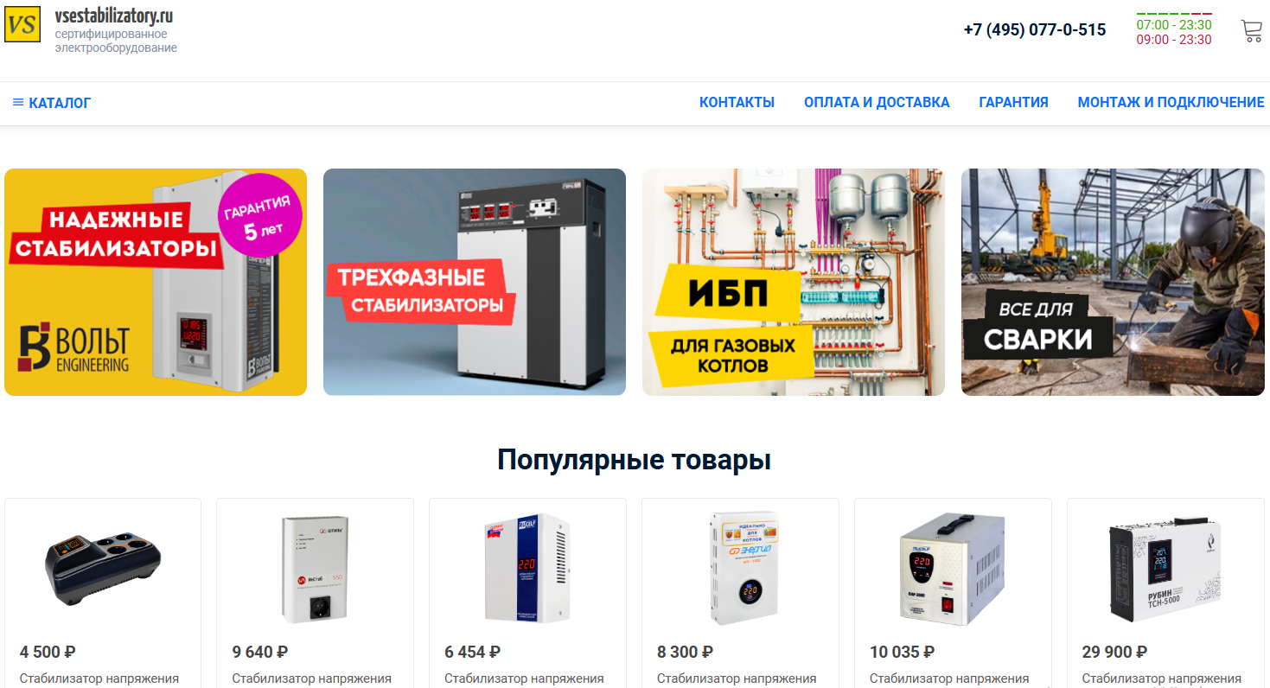Go to the КОНТАКТЫ page
The width and height of the screenshot is (1270, 688).
[x=737, y=102]
